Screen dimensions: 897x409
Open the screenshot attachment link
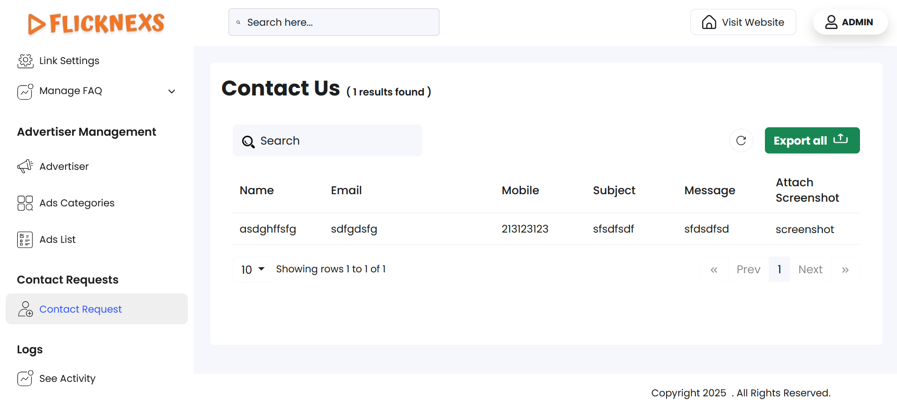coord(805,229)
